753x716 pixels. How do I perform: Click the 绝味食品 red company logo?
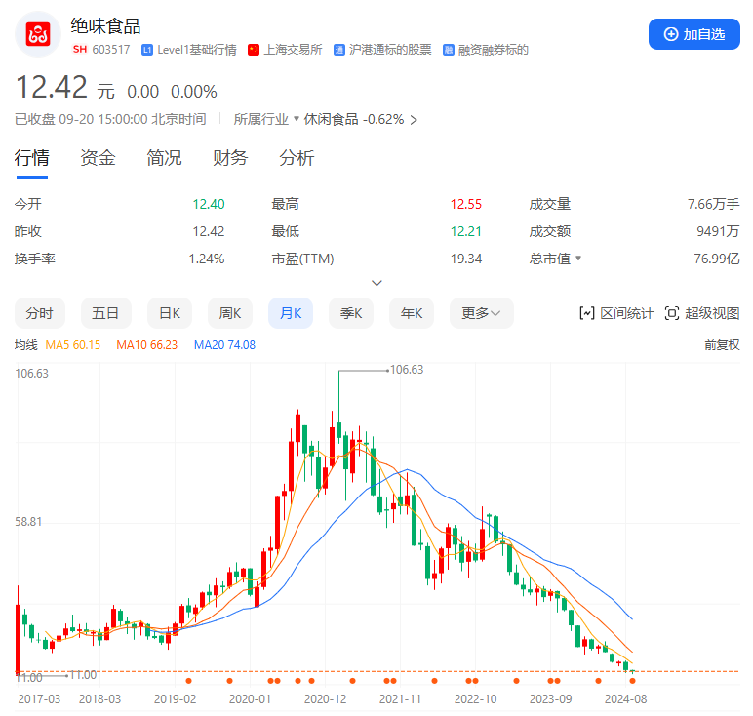coord(37,34)
